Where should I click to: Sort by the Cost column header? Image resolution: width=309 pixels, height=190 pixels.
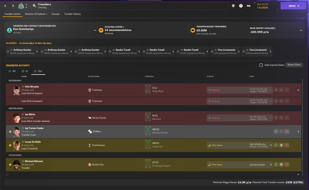252,76
